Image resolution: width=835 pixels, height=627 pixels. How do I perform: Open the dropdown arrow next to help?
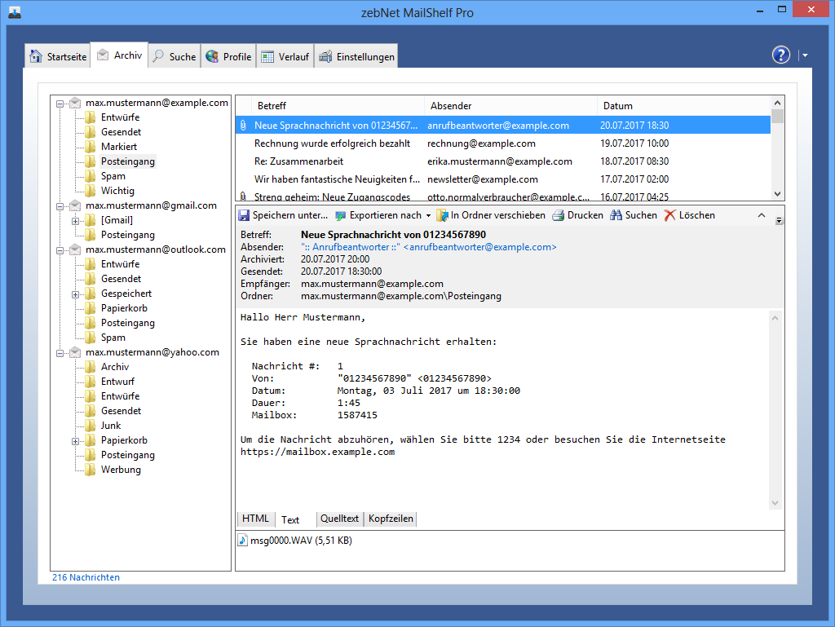click(x=805, y=55)
